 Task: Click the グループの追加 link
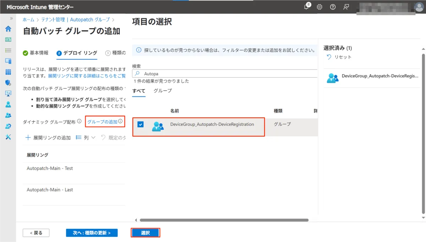click(102, 122)
